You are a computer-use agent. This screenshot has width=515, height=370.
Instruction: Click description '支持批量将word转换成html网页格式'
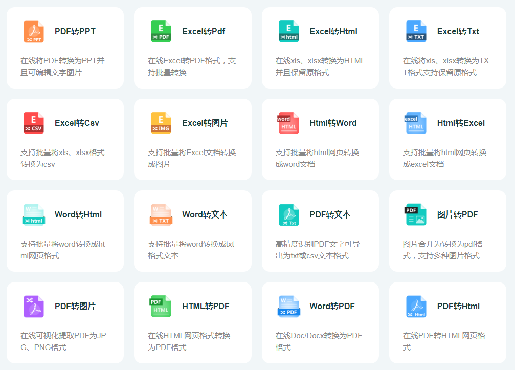point(62,250)
